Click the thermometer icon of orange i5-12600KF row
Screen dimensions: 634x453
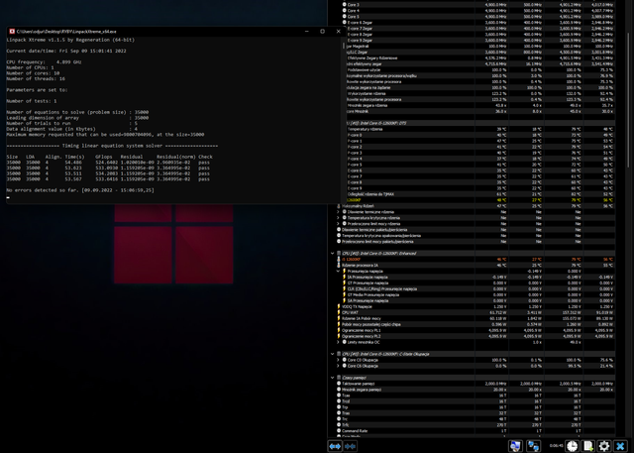point(339,260)
